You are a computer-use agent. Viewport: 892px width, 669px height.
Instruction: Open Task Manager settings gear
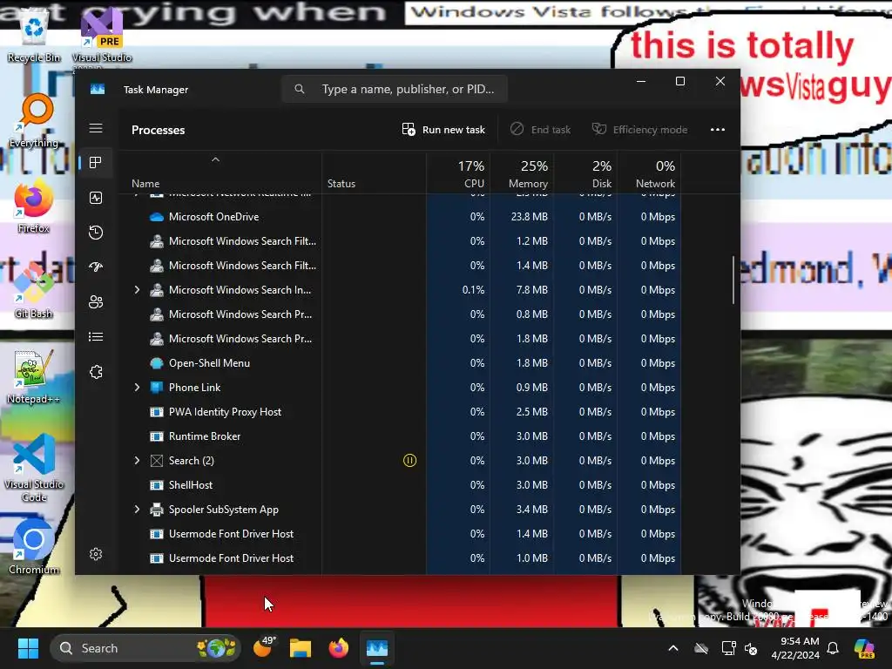(x=96, y=554)
